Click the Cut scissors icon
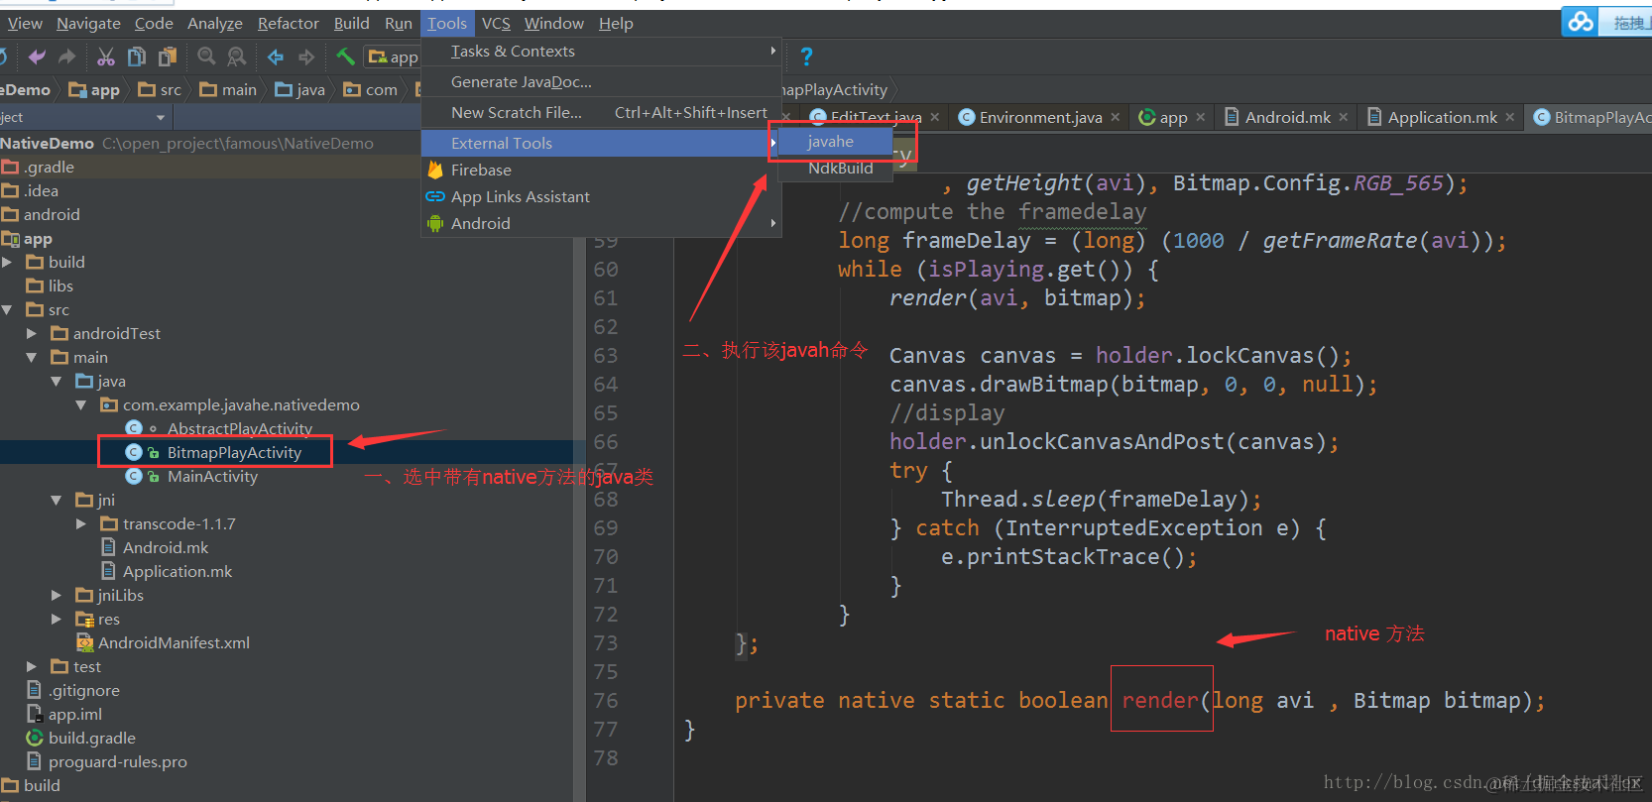The width and height of the screenshot is (1652, 802). click(106, 57)
